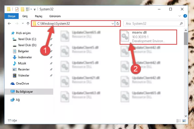
Task: Click the Ara: System32 search field
Action: click(x=152, y=23)
